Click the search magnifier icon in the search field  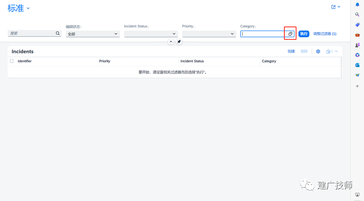pos(58,33)
